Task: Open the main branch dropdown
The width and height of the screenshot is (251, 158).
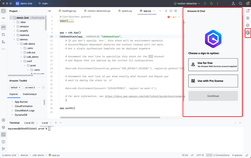Action: [45, 3]
